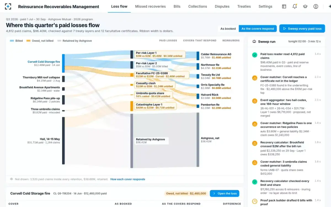The image size is (331, 207).
Task: Toggle the Billed legend entry
Action: coord(16,41)
